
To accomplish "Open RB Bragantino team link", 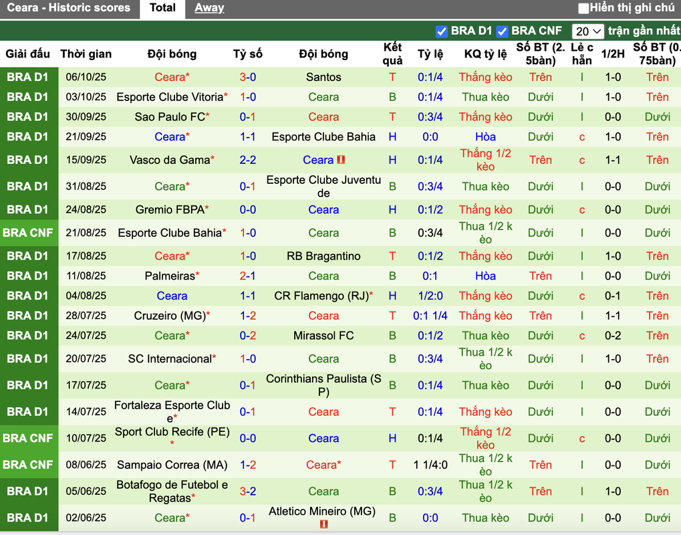I will [x=323, y=256].
